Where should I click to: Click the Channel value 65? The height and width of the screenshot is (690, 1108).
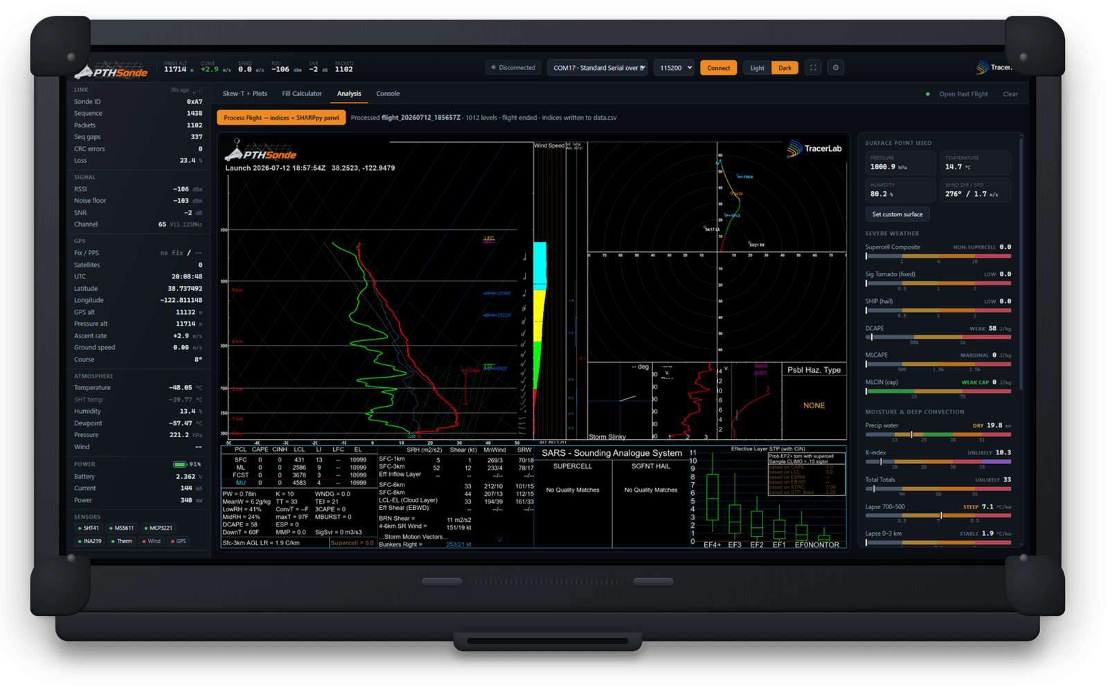(162, 224)
